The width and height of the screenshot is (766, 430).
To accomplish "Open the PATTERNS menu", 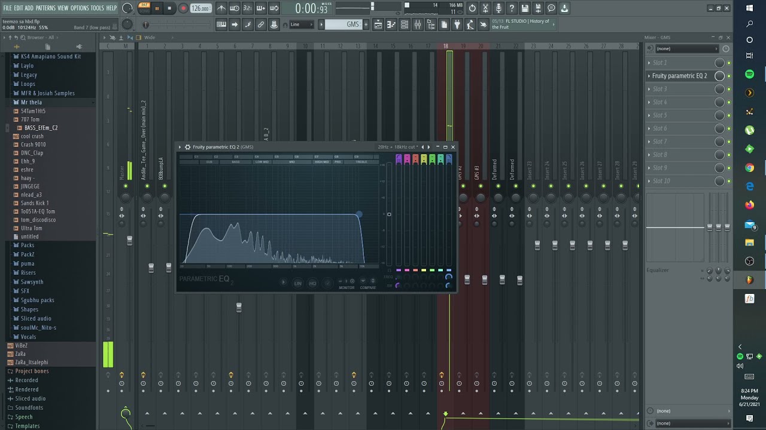I will [x=45, y=8].
